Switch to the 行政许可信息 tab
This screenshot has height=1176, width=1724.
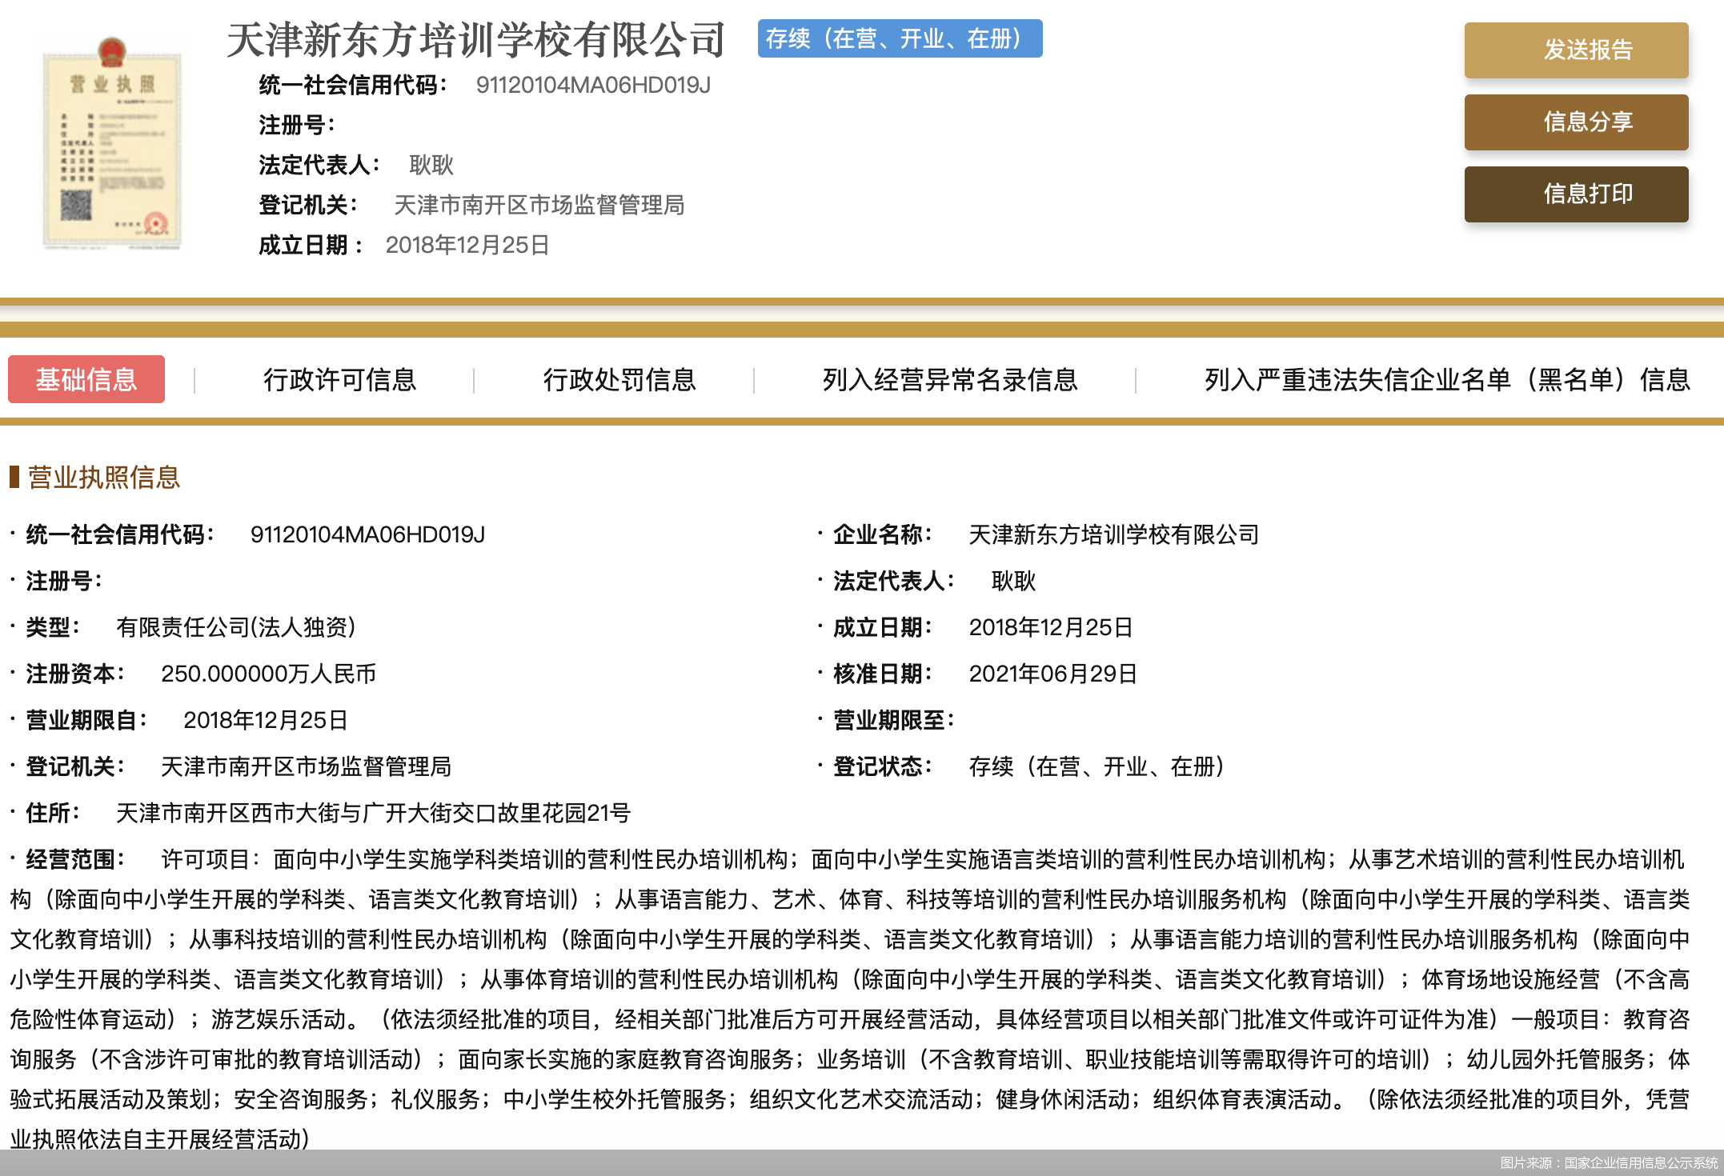coord(340,379)
